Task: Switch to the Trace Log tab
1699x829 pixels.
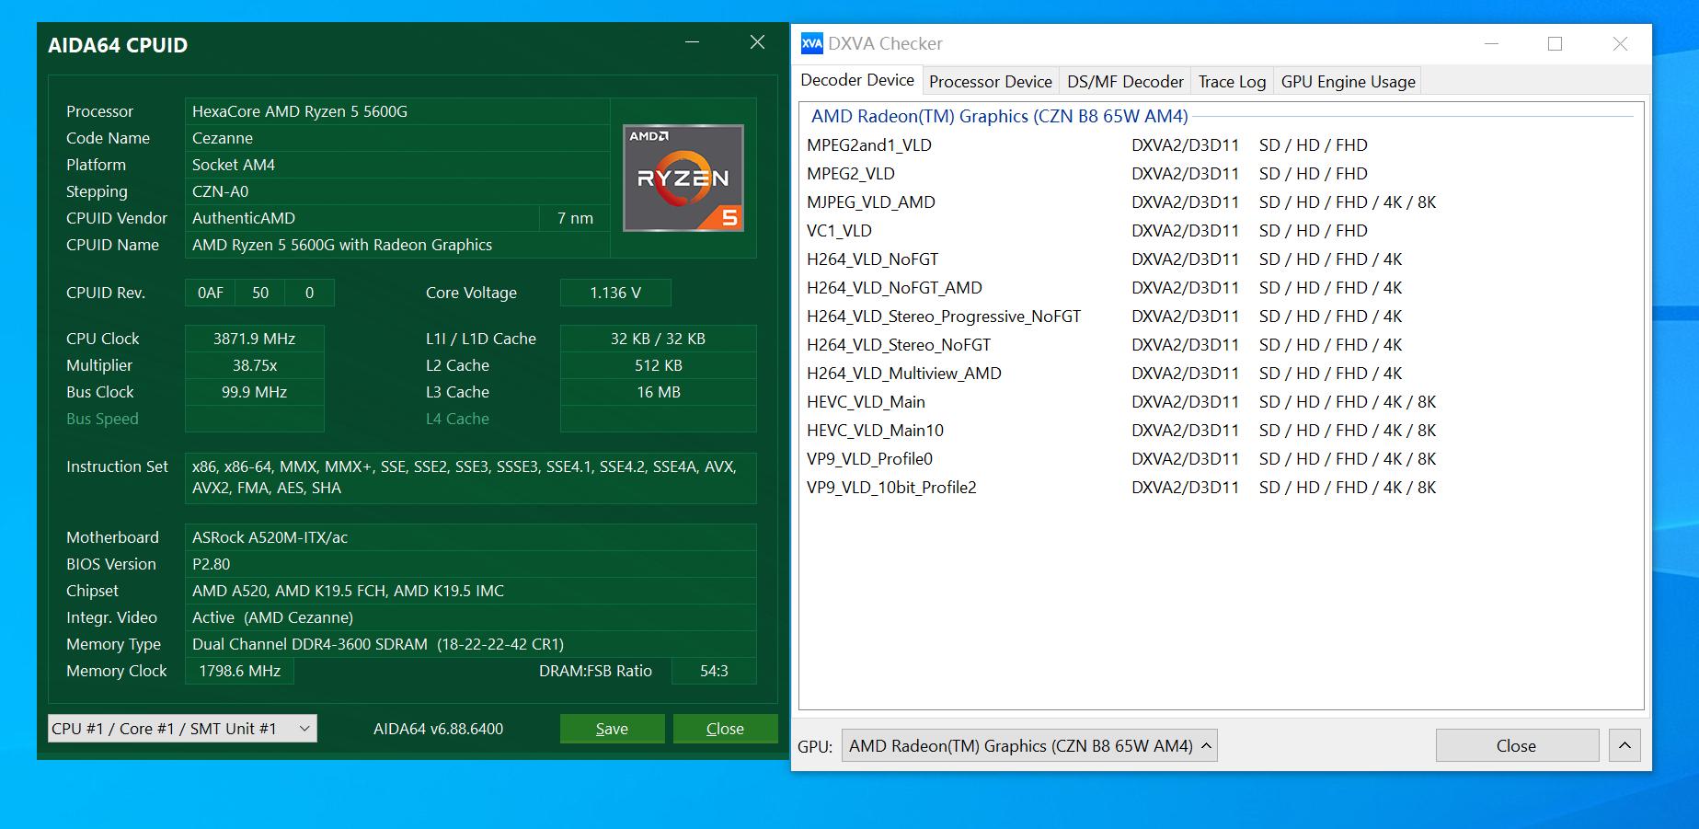Action: (x=1232, y=82)
